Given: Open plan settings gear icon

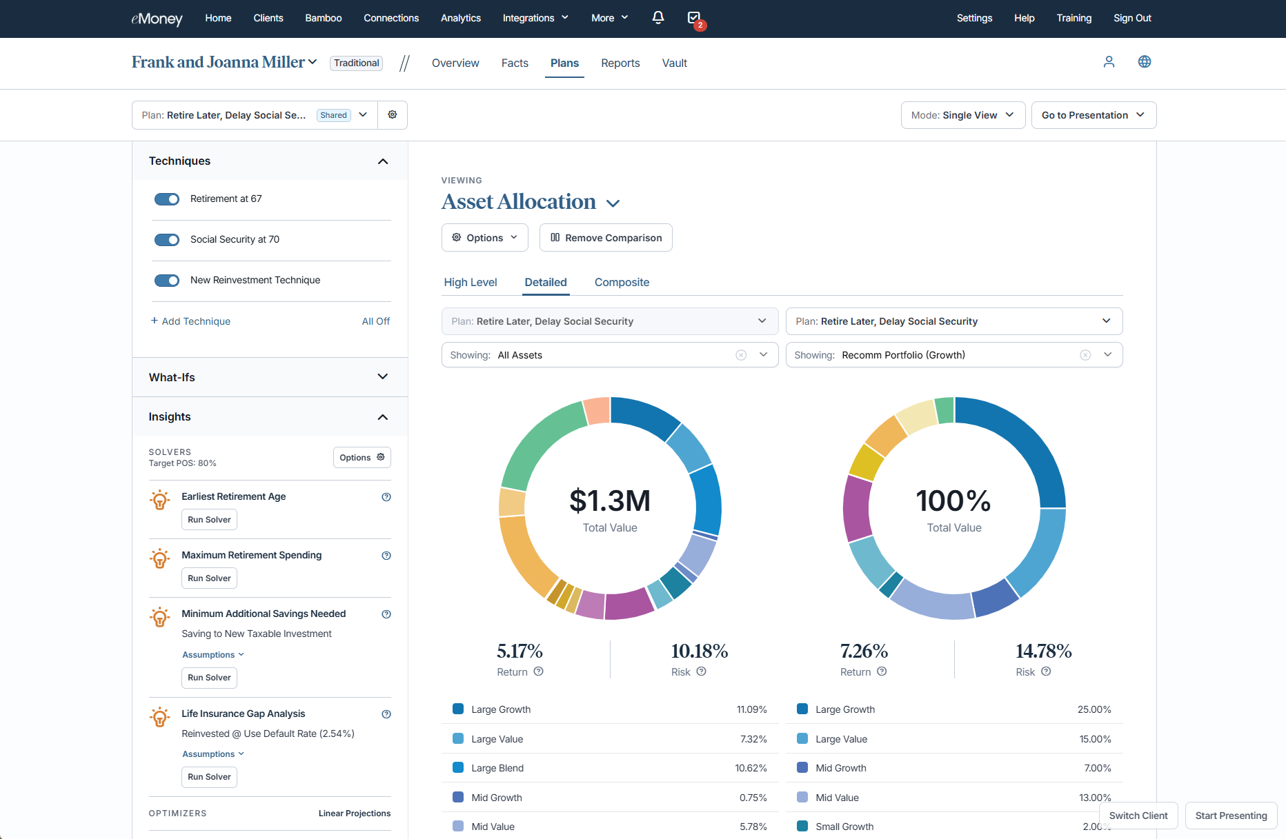Looking at the screenshot, I should point(392,115).
